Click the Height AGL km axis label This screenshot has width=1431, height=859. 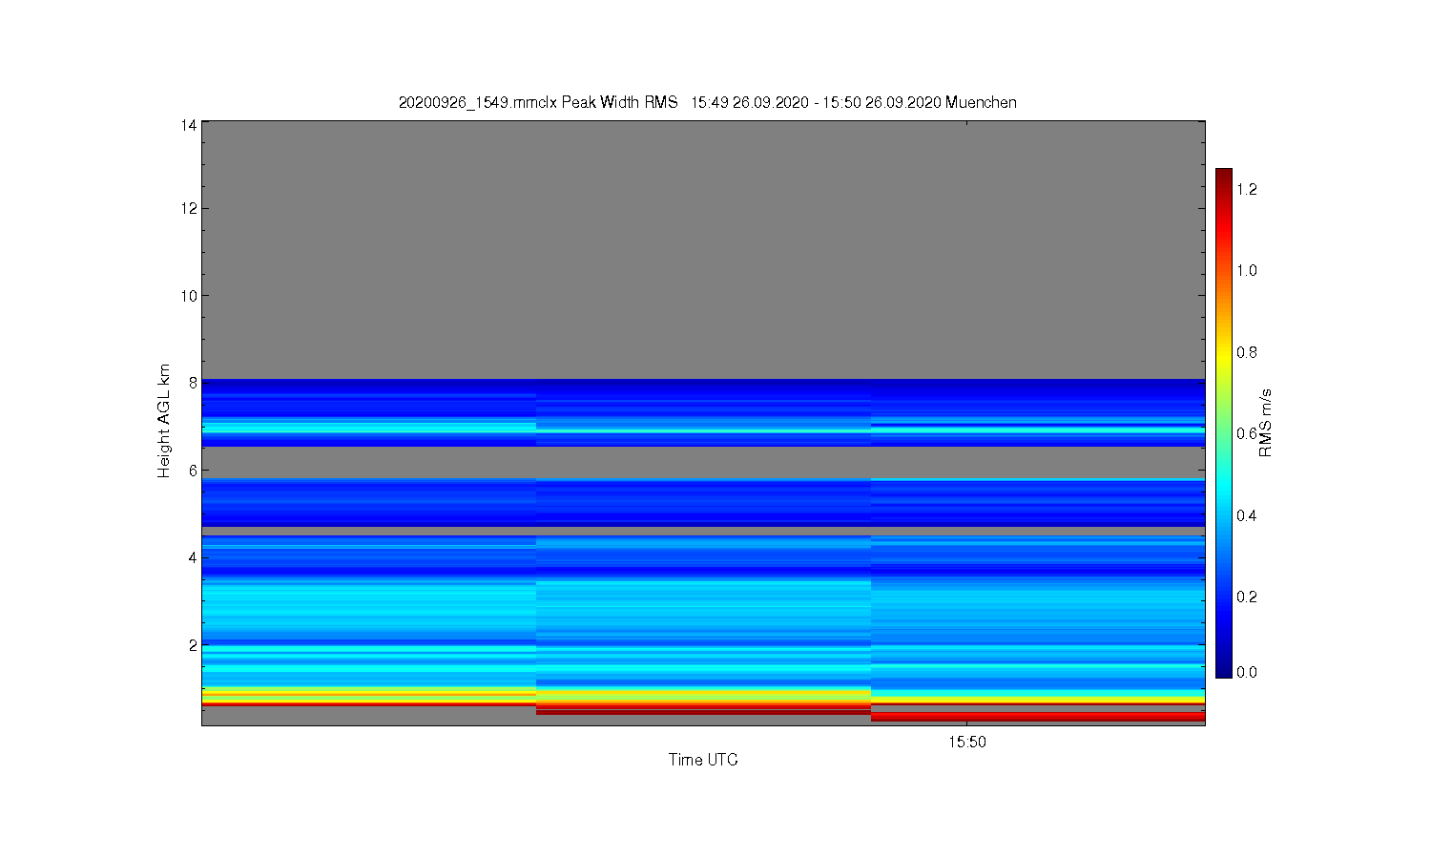tap(164, 421)
